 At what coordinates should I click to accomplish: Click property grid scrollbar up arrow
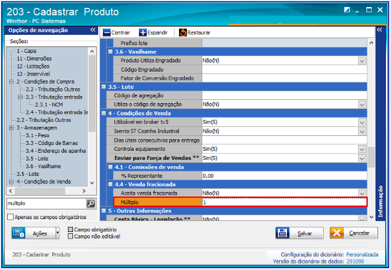click(371, 43)
